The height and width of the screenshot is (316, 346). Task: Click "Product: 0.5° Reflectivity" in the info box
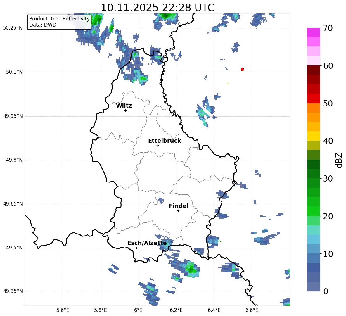coord(59,18)
